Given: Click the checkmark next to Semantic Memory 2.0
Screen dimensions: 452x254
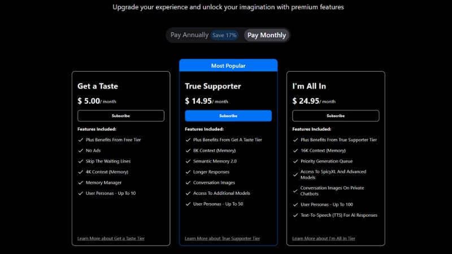Looking at the screenshot, I should [x=188, y=161].
